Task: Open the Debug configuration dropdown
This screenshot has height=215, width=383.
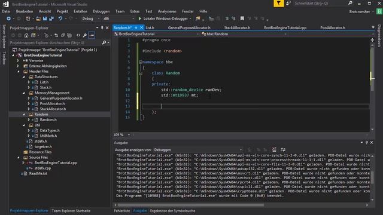Action: [x=91, y=19]
